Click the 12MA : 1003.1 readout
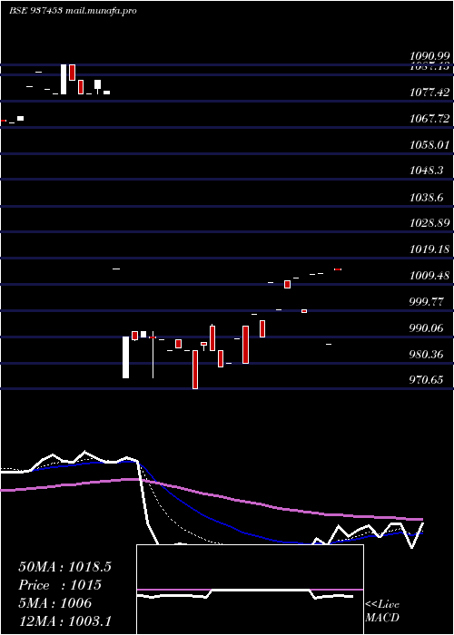The image size is (454, 635). pos(64,621)
